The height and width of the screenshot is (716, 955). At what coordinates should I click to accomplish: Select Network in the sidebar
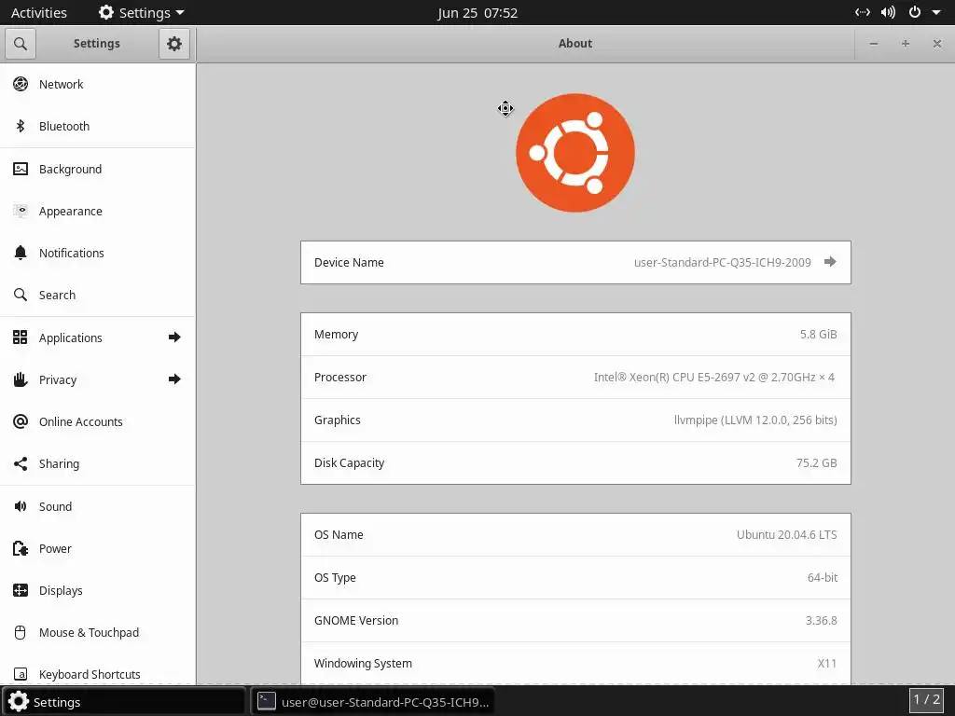click(98, 84)
